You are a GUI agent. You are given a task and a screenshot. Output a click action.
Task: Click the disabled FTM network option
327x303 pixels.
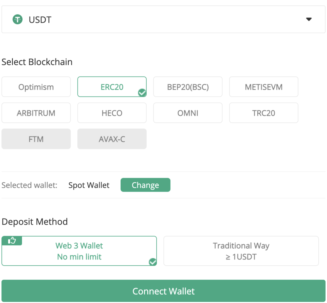(x=36, y=139)
